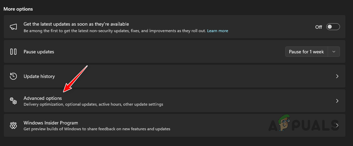Click the pause icon beside Pause updates
Viewport: 353px width, 146px height.
pyautogui.click(x=13, y=52)
